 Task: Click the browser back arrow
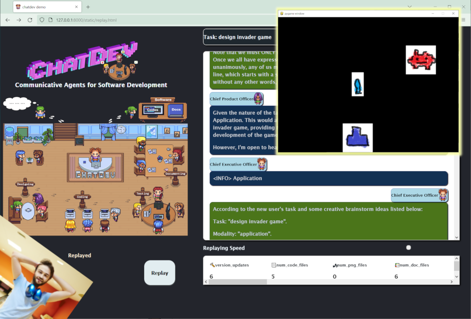[8, 20]
